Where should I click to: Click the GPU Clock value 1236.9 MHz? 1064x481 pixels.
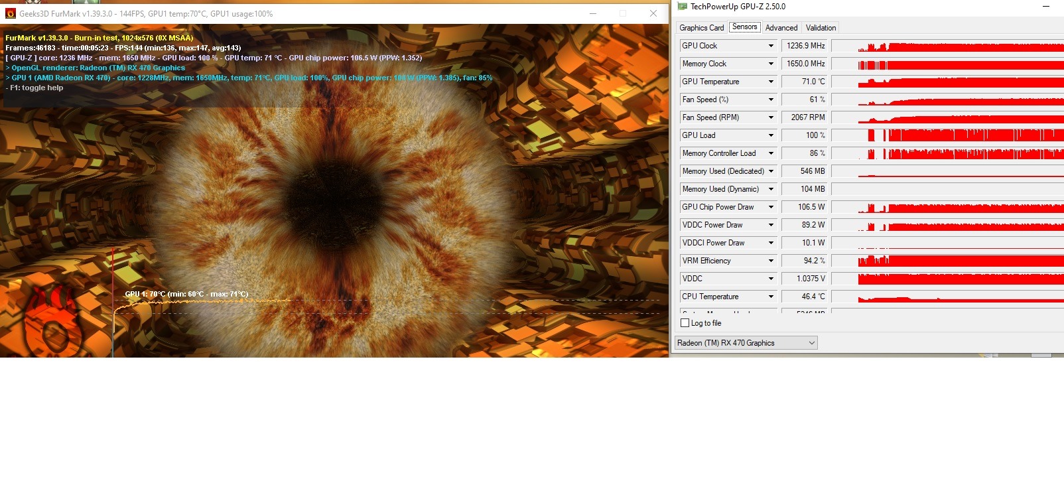tap(805, 46)
